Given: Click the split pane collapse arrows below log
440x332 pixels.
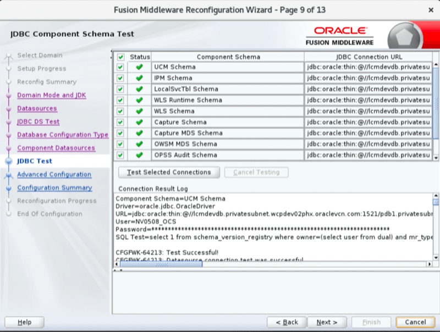Looking at the screenshot, I should 118,270.
